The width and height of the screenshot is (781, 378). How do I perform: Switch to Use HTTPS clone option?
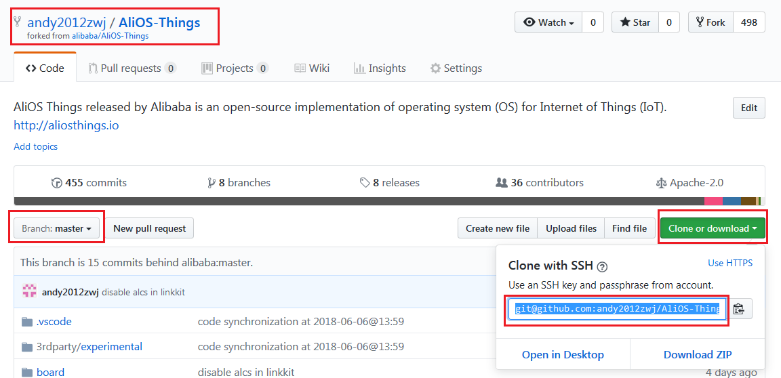tap(729, 263)
